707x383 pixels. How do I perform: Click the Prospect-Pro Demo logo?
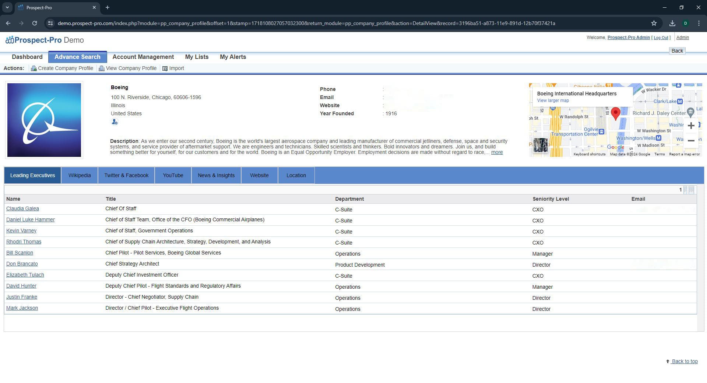point(45,40)
